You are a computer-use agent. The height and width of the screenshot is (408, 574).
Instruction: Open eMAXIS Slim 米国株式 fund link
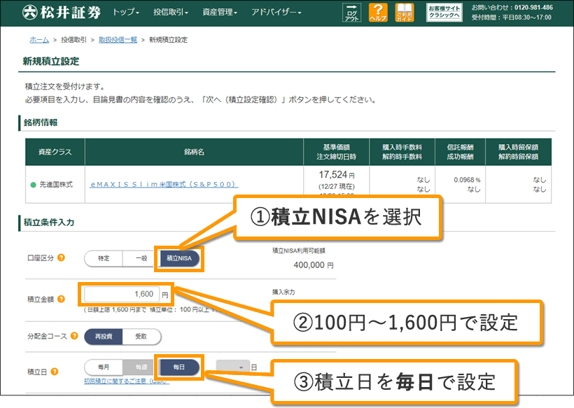coord(163,185)
